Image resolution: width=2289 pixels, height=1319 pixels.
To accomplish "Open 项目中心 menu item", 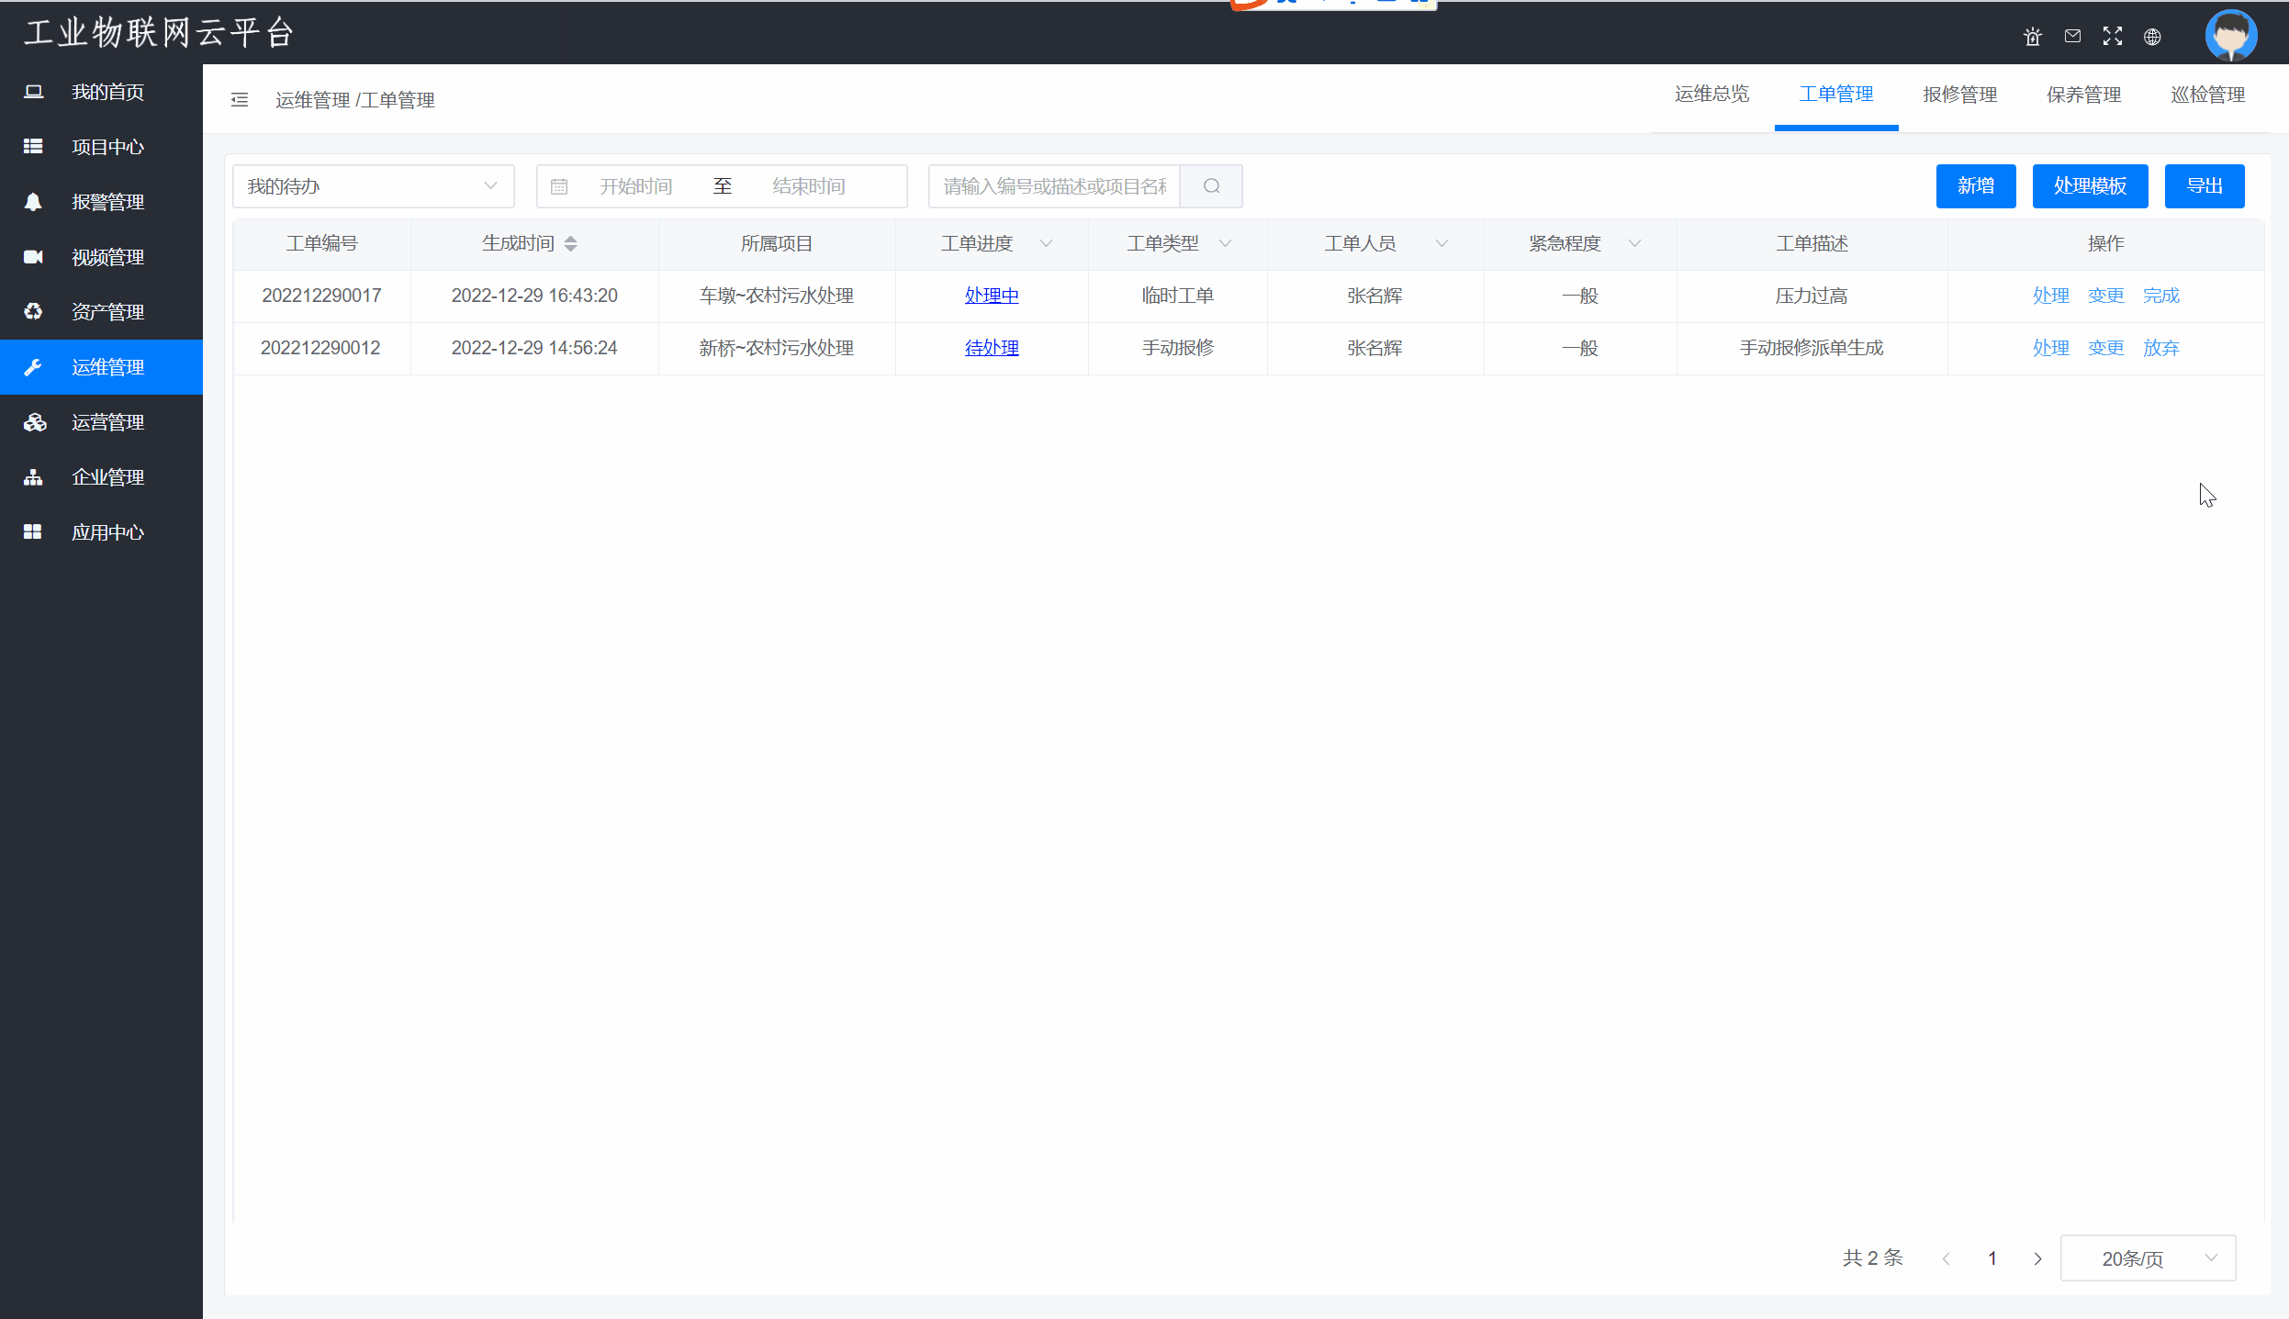I will (101, 147).
